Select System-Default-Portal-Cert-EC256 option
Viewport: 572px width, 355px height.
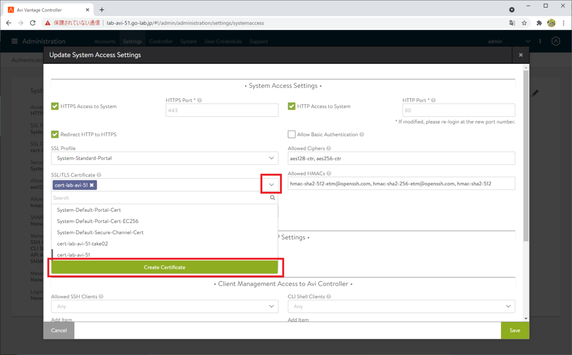164,221
